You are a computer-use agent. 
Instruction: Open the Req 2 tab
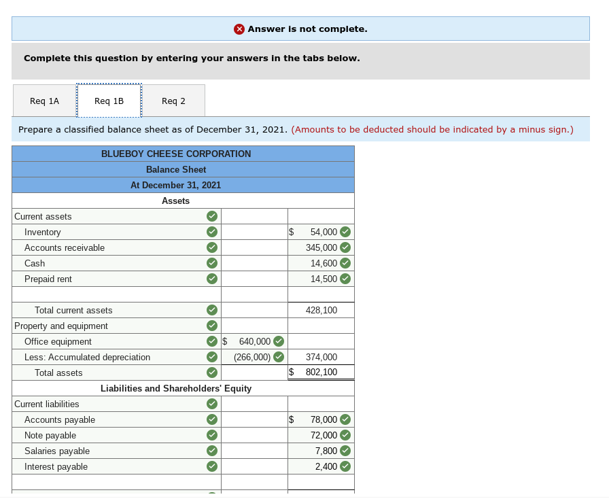click(173, 101)
